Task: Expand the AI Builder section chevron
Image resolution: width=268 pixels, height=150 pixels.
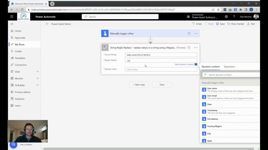Action: (x=38, y=85)
